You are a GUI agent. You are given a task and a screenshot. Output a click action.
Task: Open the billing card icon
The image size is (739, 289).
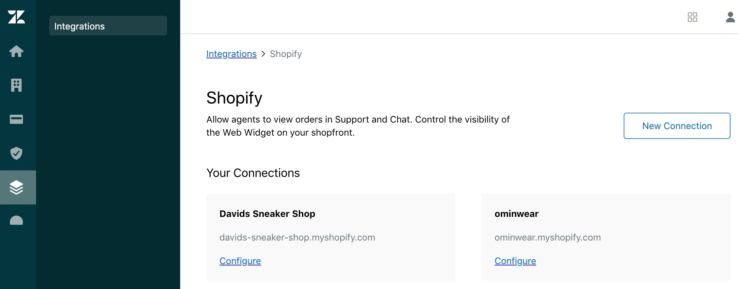16,119
